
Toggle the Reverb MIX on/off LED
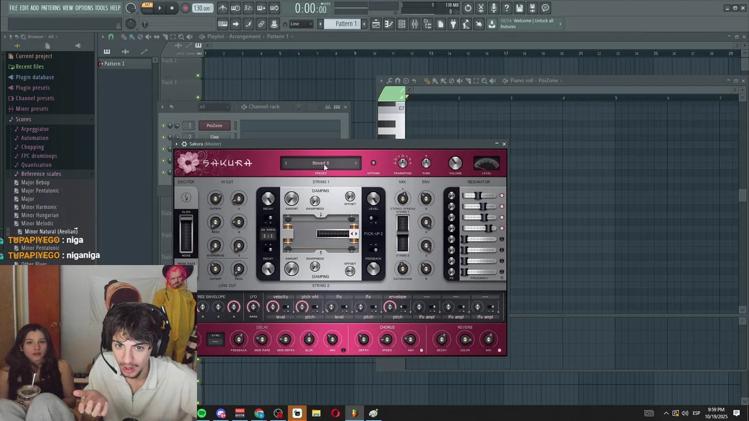499,350
